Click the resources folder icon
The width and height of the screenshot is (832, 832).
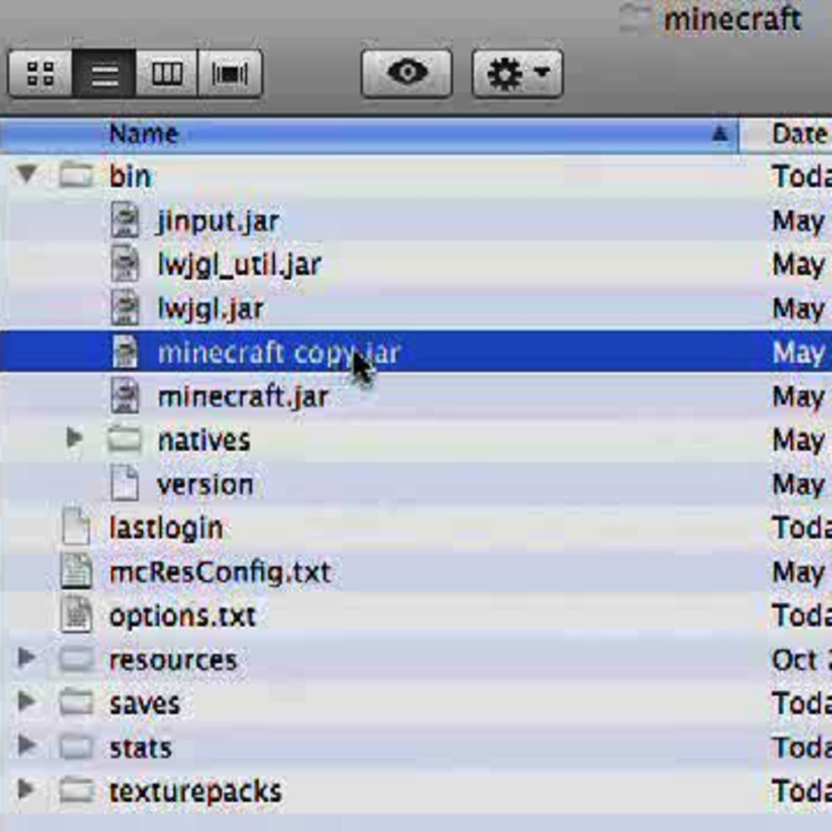(76, 659)
